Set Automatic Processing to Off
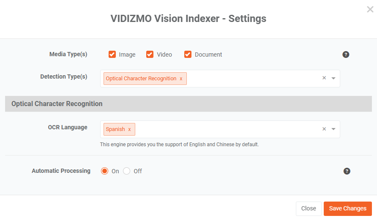The image size is (377, 221). pyautogui.click(x=126, y=171)
